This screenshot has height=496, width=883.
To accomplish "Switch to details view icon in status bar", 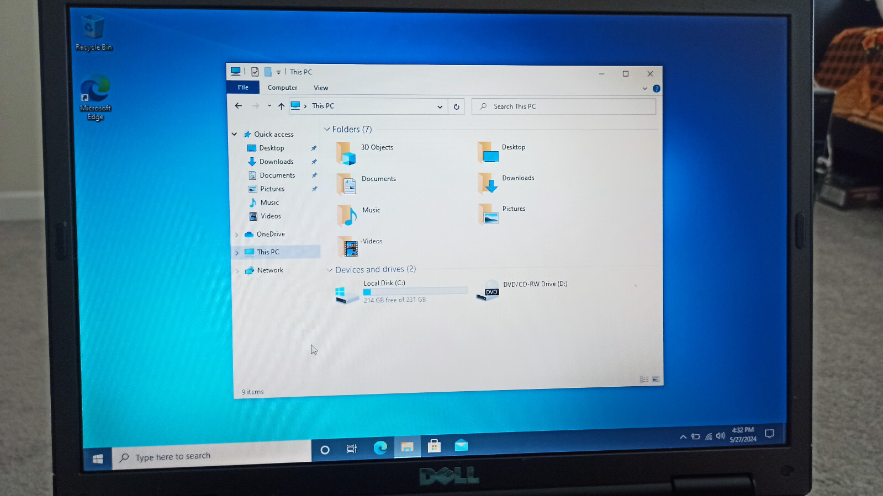I will [x=644, y=379].
